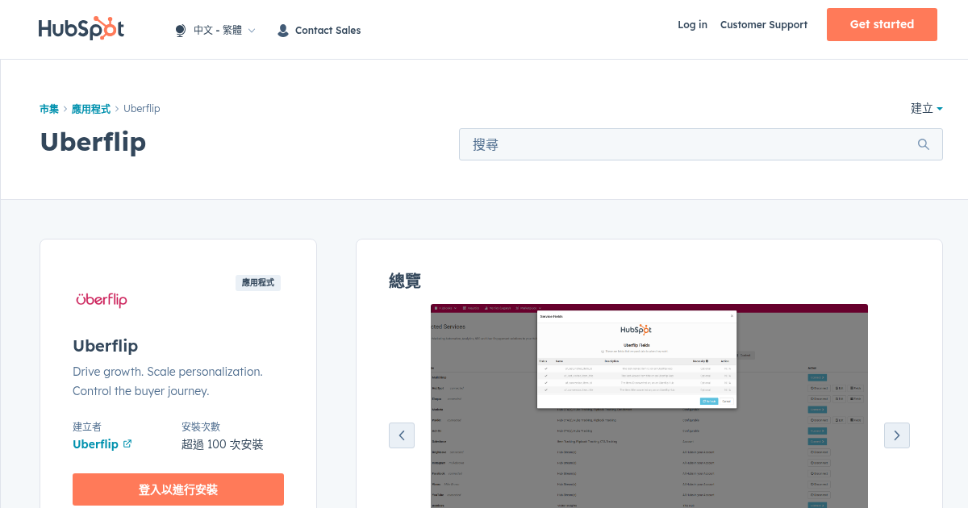Click the next screenshot arrow
The image size is (968, 508).
pos(897,435)
